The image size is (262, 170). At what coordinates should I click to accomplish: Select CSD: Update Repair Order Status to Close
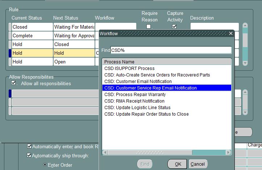coord(167,114)
